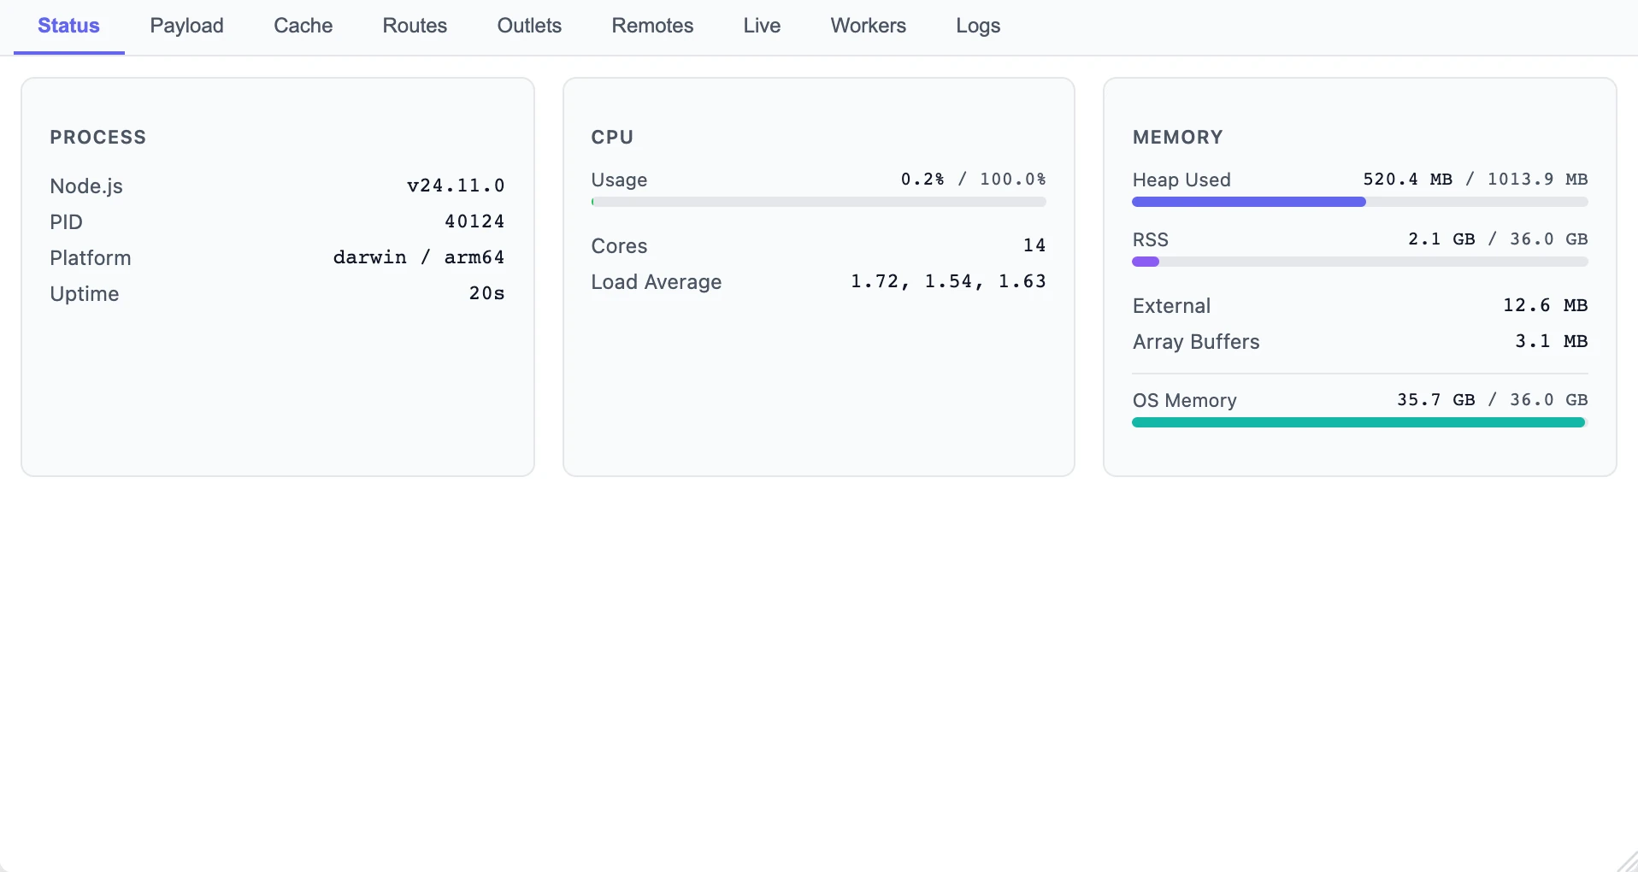Click the Load Average values
This screenshot has width=1638, height=872.
click(x=948, y=282)
